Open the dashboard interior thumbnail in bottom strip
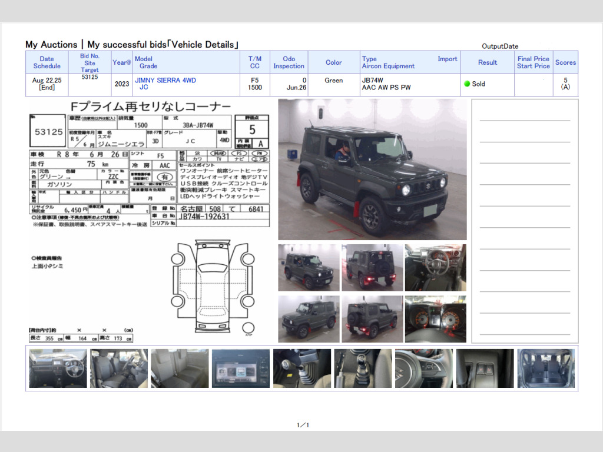Image resolution: width=603 pixels, height=452 pixels. pyautogui.click(x=58, y=368)
